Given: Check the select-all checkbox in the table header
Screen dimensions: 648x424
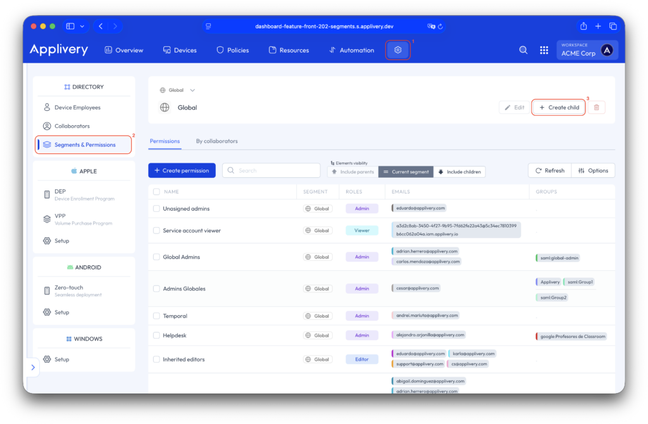Looking at the screenshot, I should point(155,192).
